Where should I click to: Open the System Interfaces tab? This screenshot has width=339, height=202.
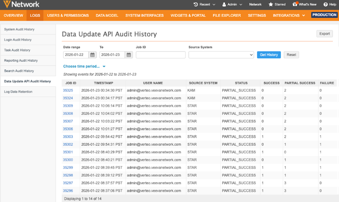click(x=144, y=15)
